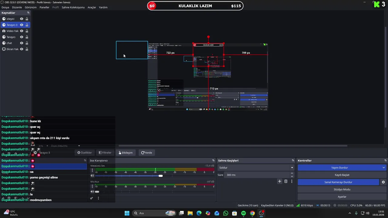Click Sanal Kamerayı Durdur button
388x218 pixels.
tap(338, 182)
